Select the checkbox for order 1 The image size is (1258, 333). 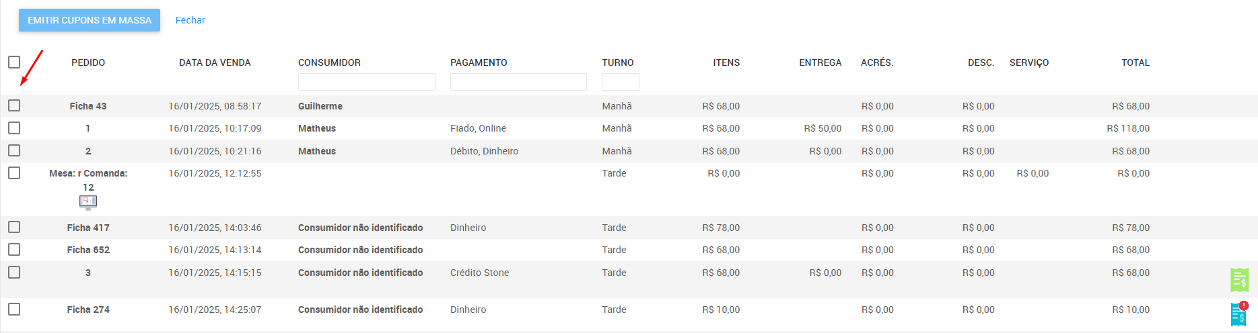coord(14,128)
